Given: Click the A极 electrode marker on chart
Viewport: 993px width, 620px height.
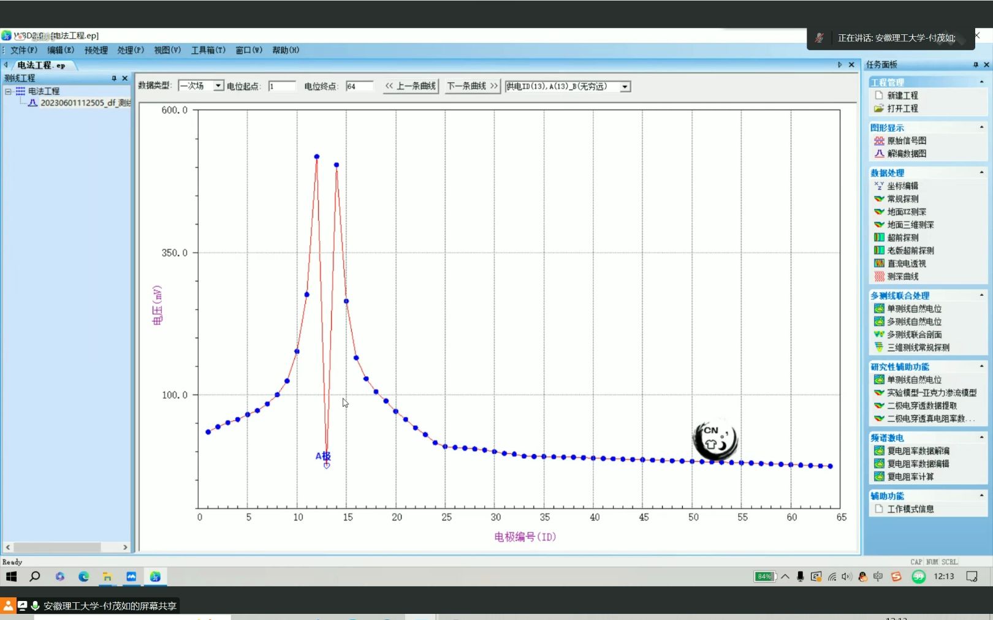Looking at the screenshot, I should [x=327, y=466].
